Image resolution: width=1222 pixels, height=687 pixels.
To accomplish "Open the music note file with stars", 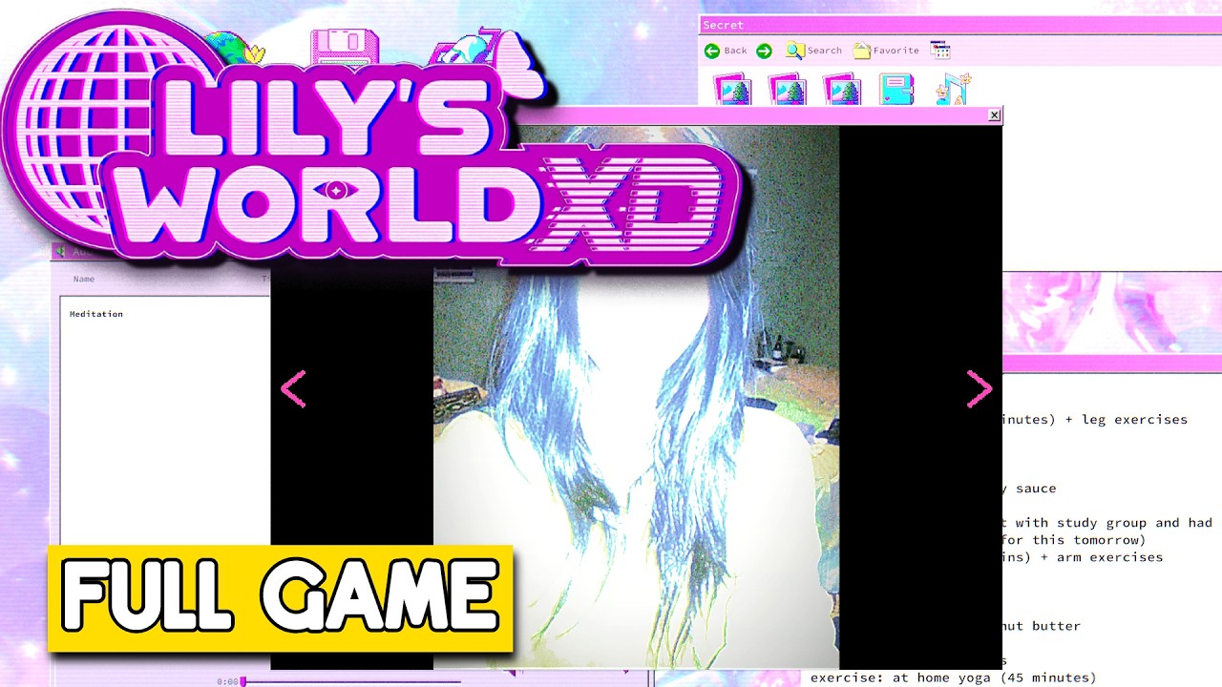I will pos(953,89).
